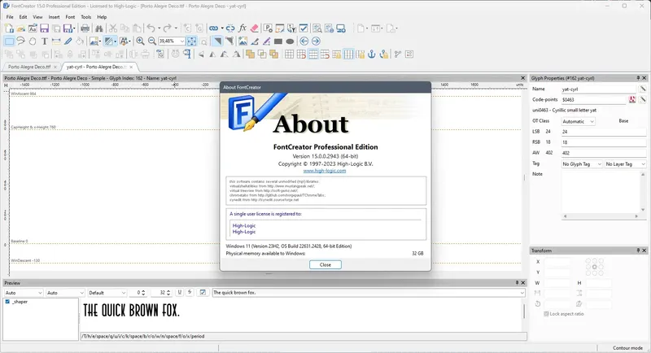Click the pink eraser icon
Viewport: 651px width, 353px height.
pyautogui.click(x=255, y=28)
